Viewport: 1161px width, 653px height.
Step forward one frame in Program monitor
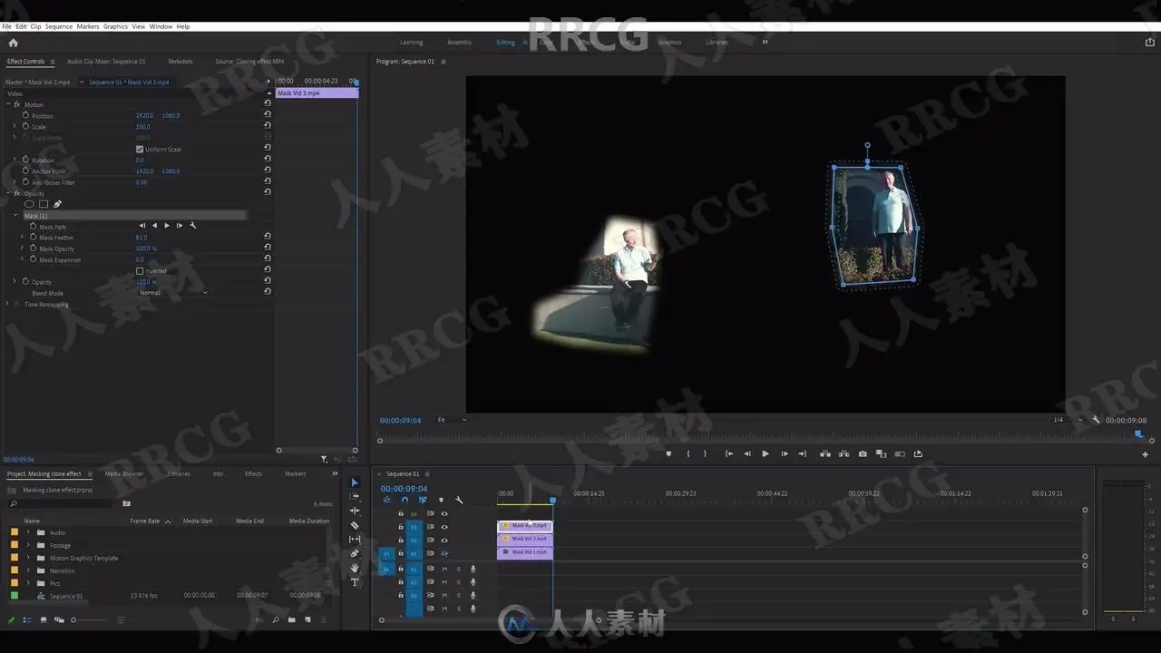tap(785, 453)
